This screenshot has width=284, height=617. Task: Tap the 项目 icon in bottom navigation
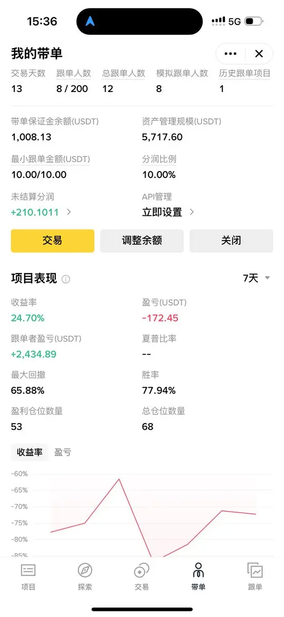tap(28, 570)
